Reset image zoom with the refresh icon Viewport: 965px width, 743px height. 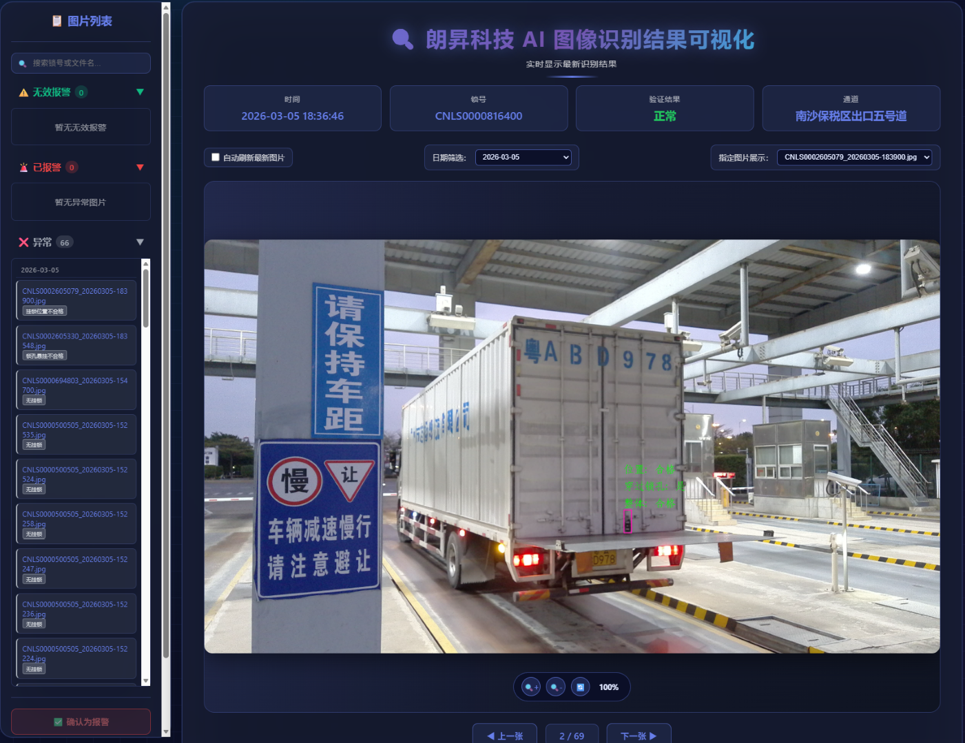(x=581, y=687)
